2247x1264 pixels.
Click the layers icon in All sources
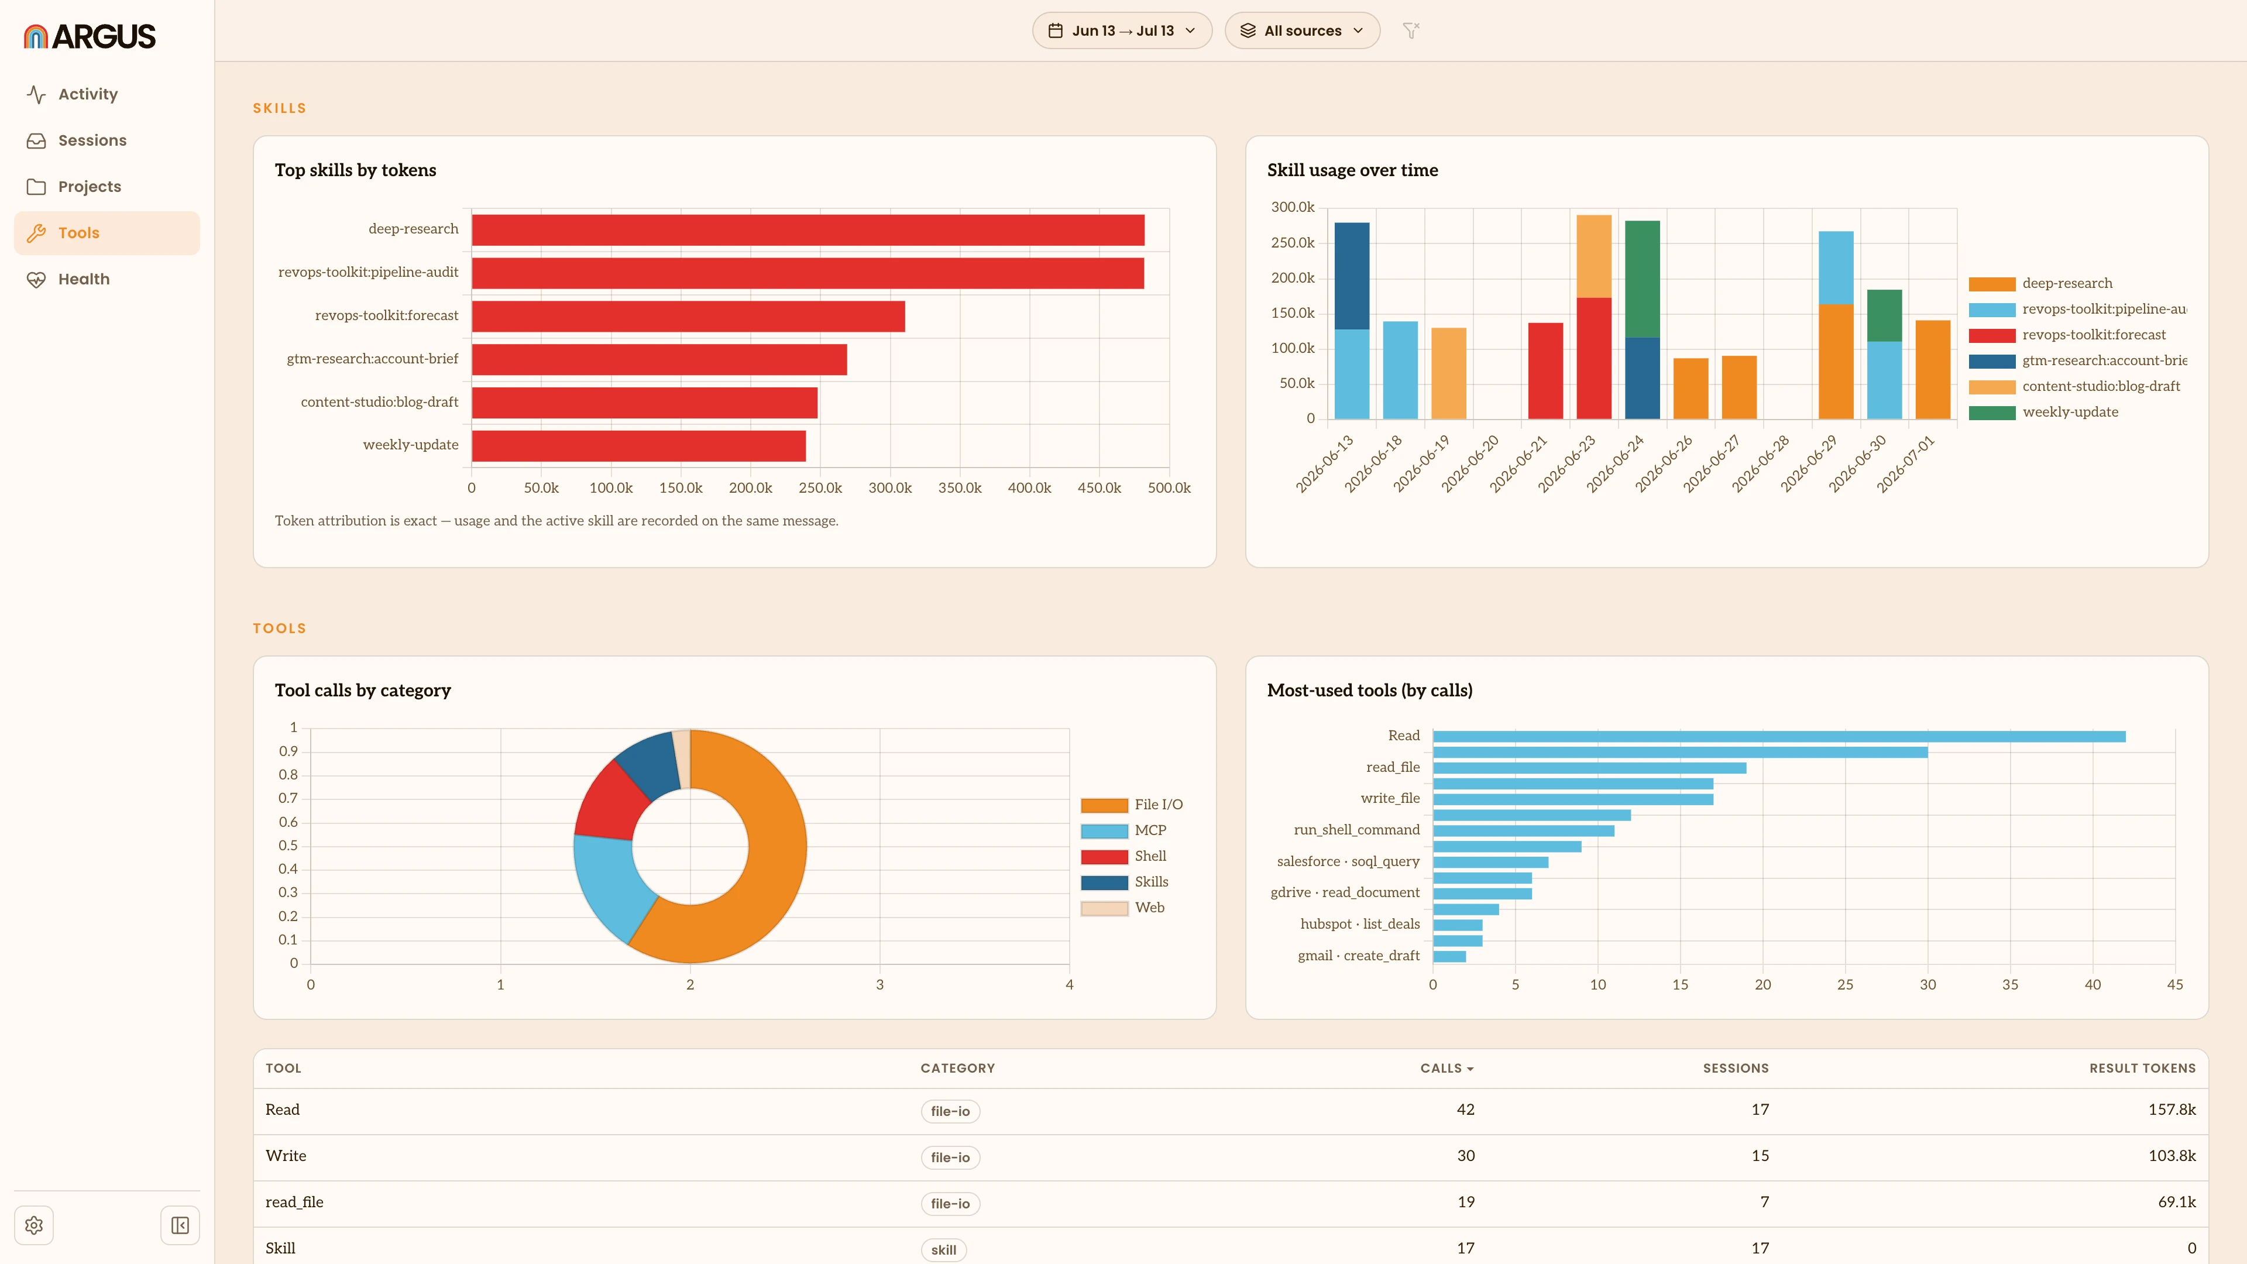click(1248, 30)
